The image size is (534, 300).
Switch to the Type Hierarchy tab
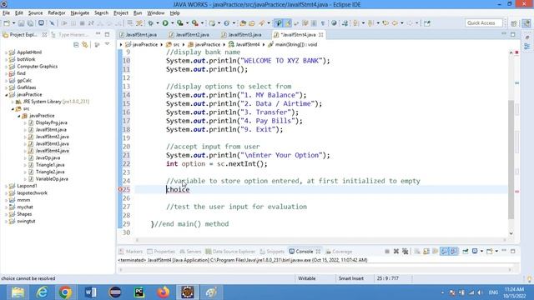[70, 35]
